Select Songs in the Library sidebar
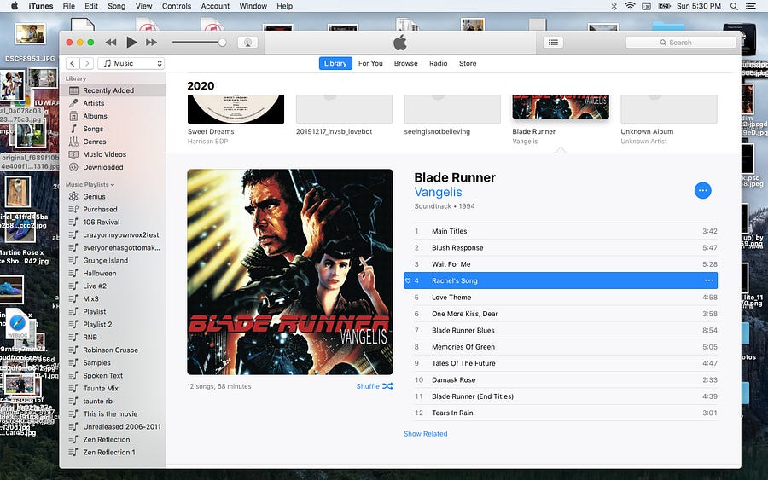The image size is (768, 480). coord(113,129)
